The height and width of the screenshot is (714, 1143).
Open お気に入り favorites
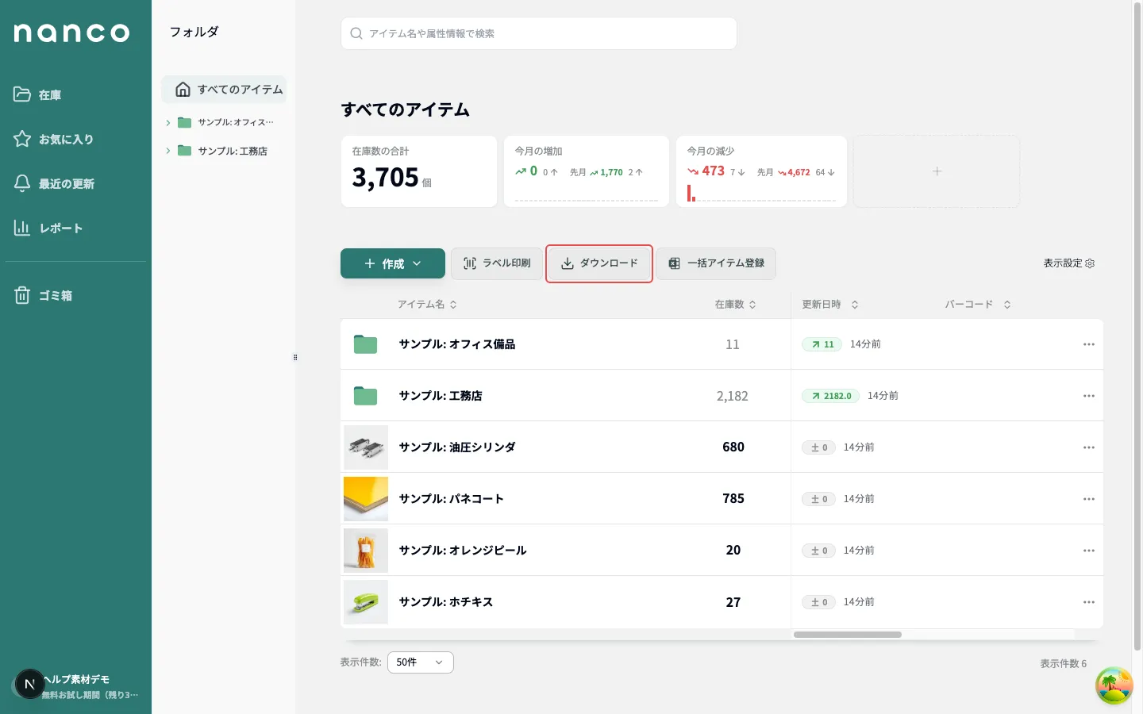pos(53,139)
